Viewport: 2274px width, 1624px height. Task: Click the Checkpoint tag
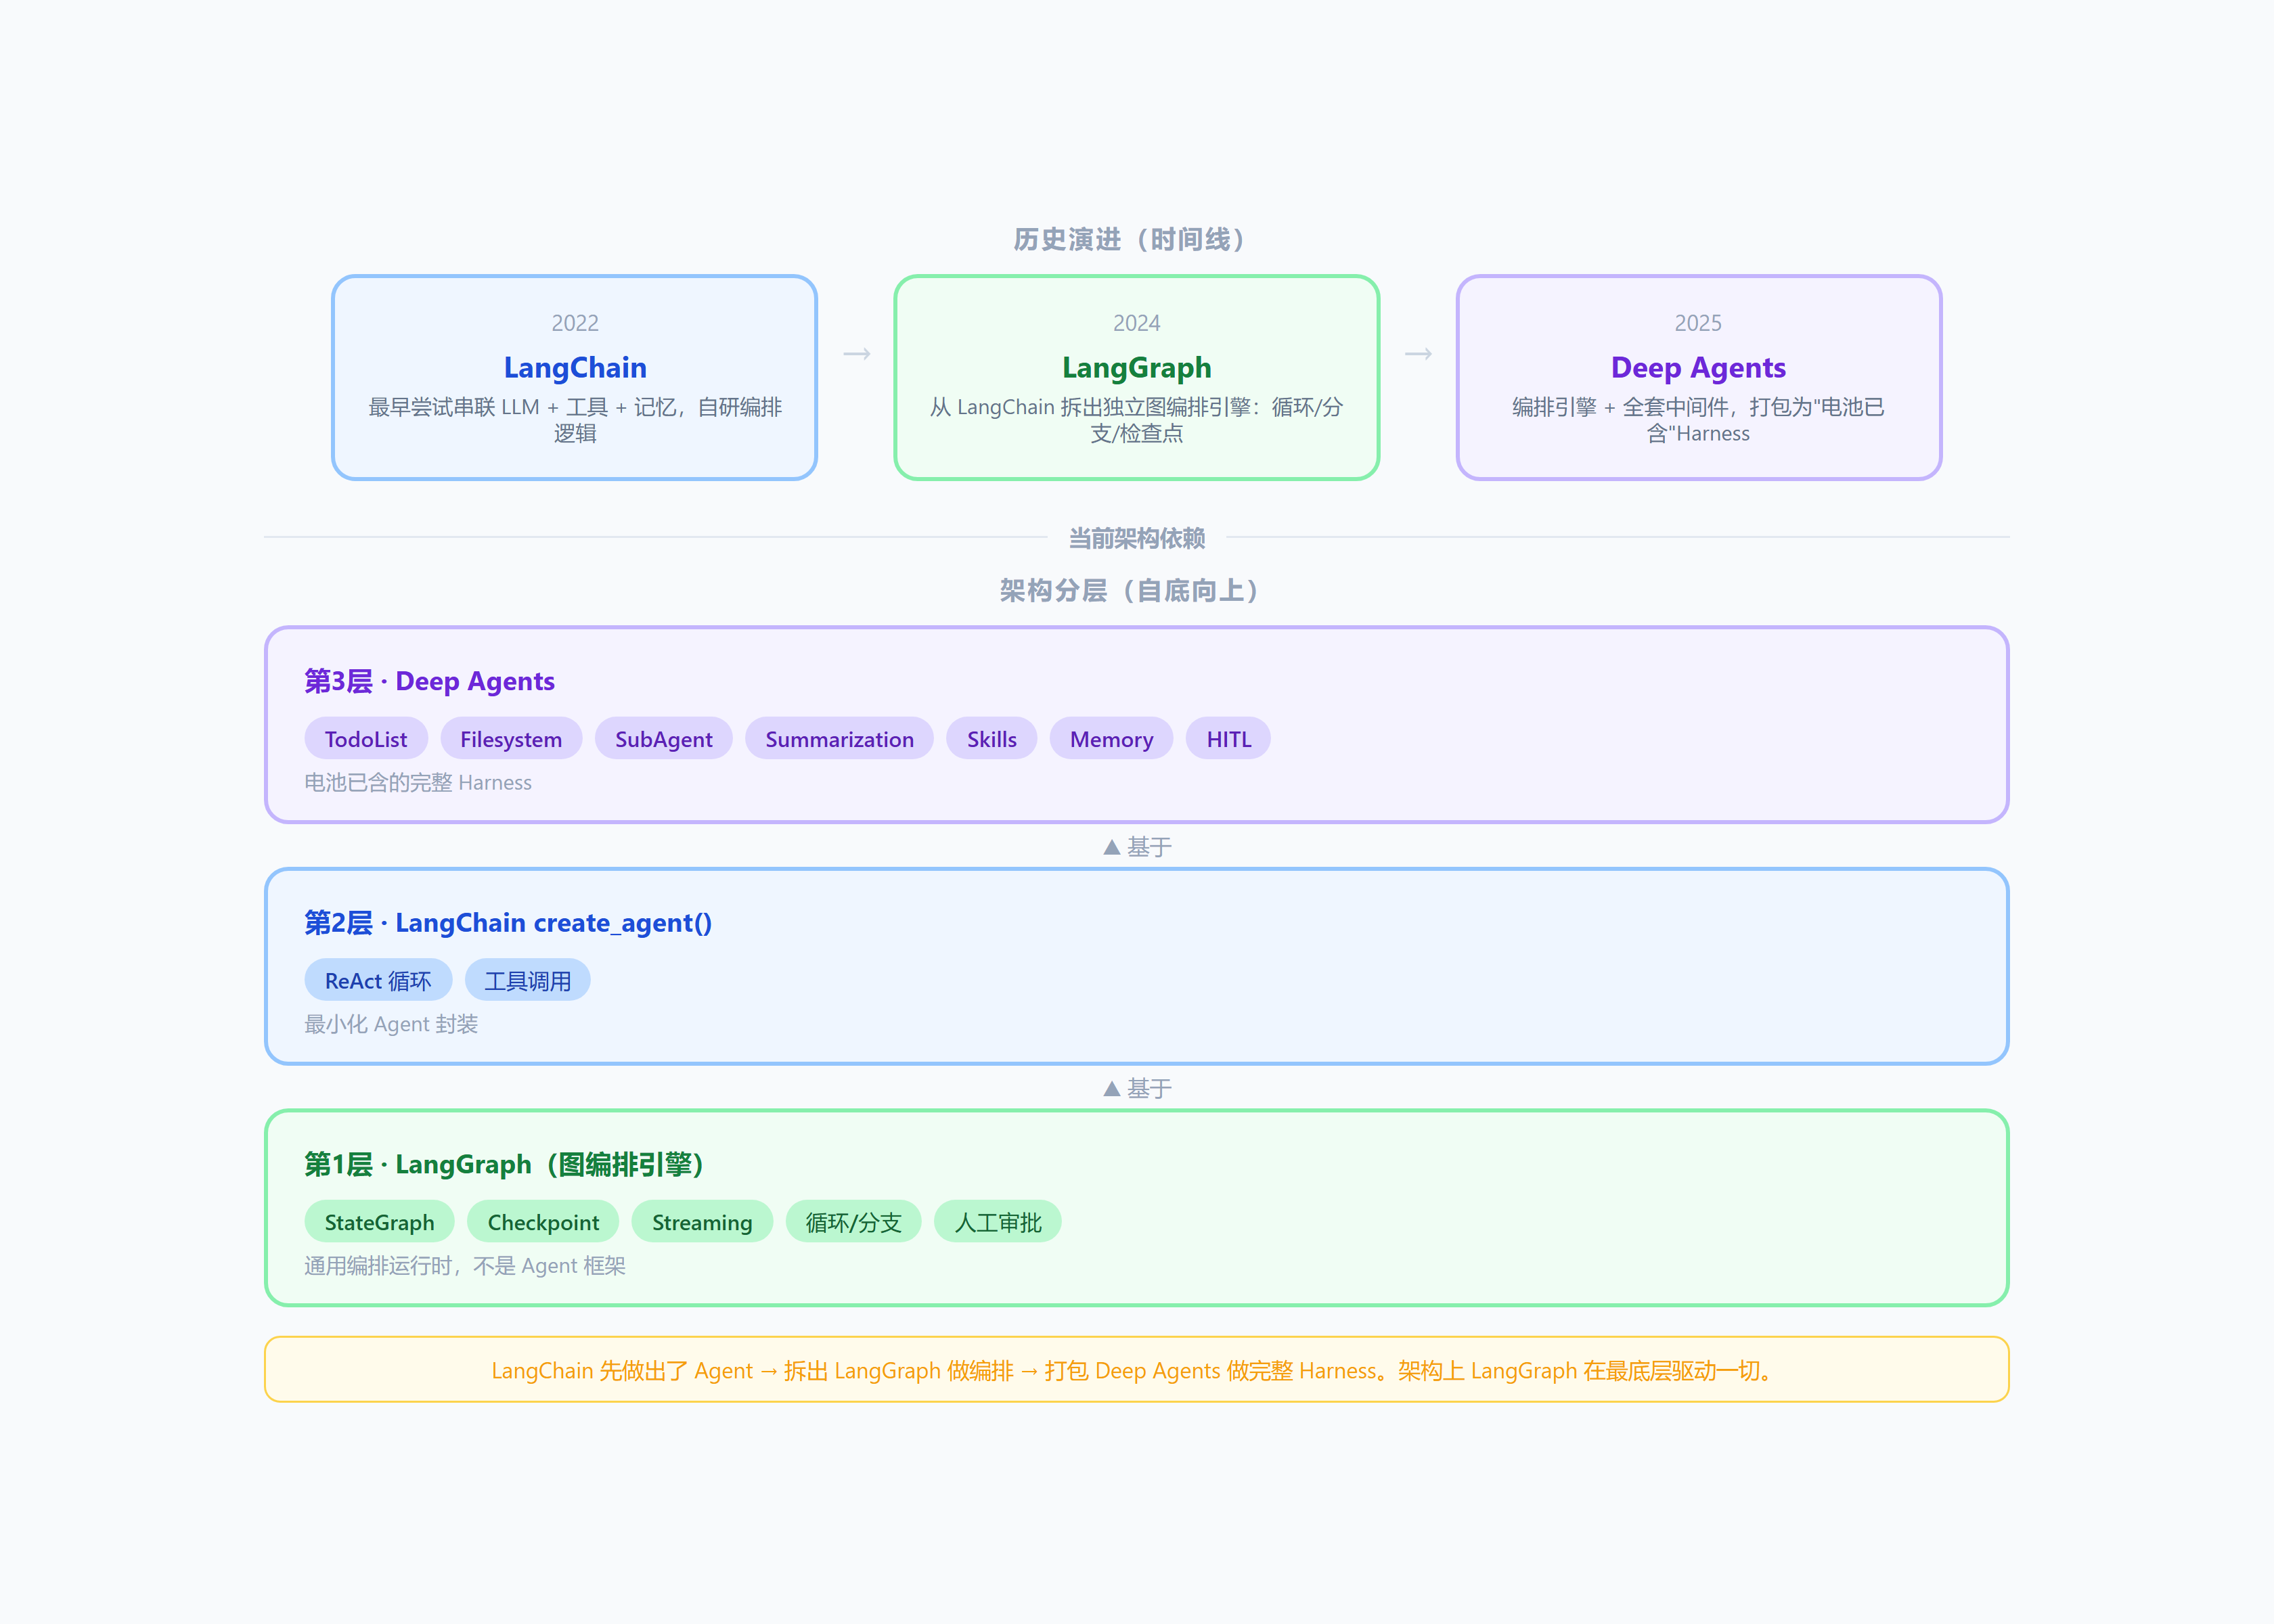point(543,1222)
